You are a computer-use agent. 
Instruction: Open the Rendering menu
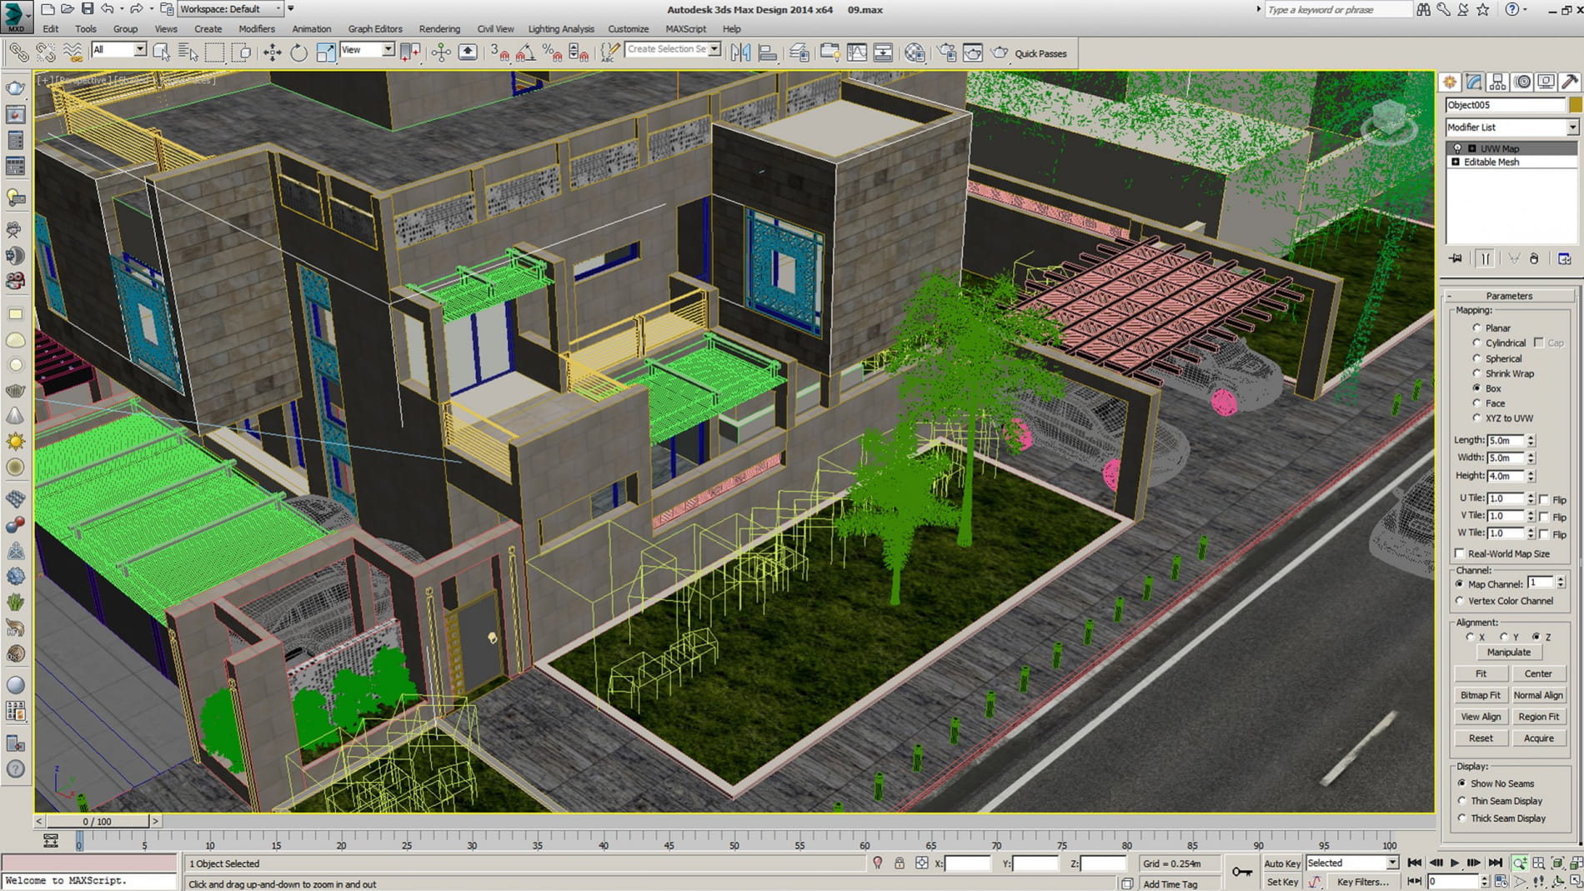point(439,29)
